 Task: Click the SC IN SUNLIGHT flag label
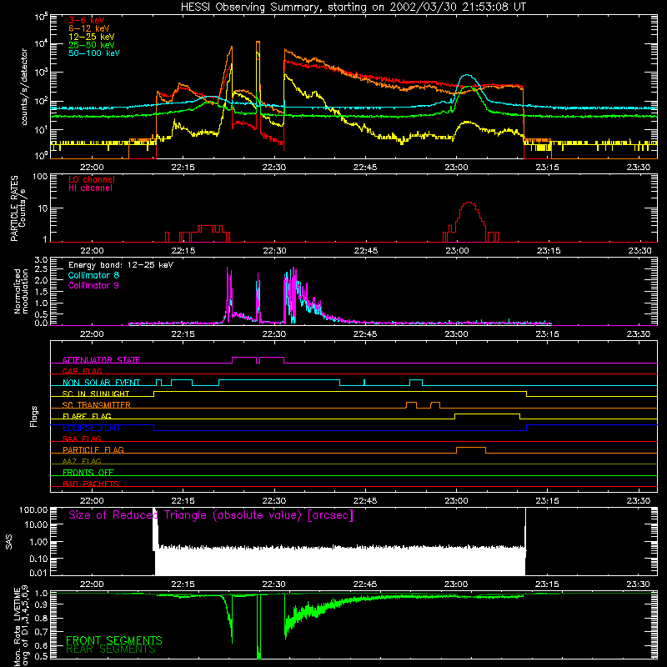click(x=96, y=394)
